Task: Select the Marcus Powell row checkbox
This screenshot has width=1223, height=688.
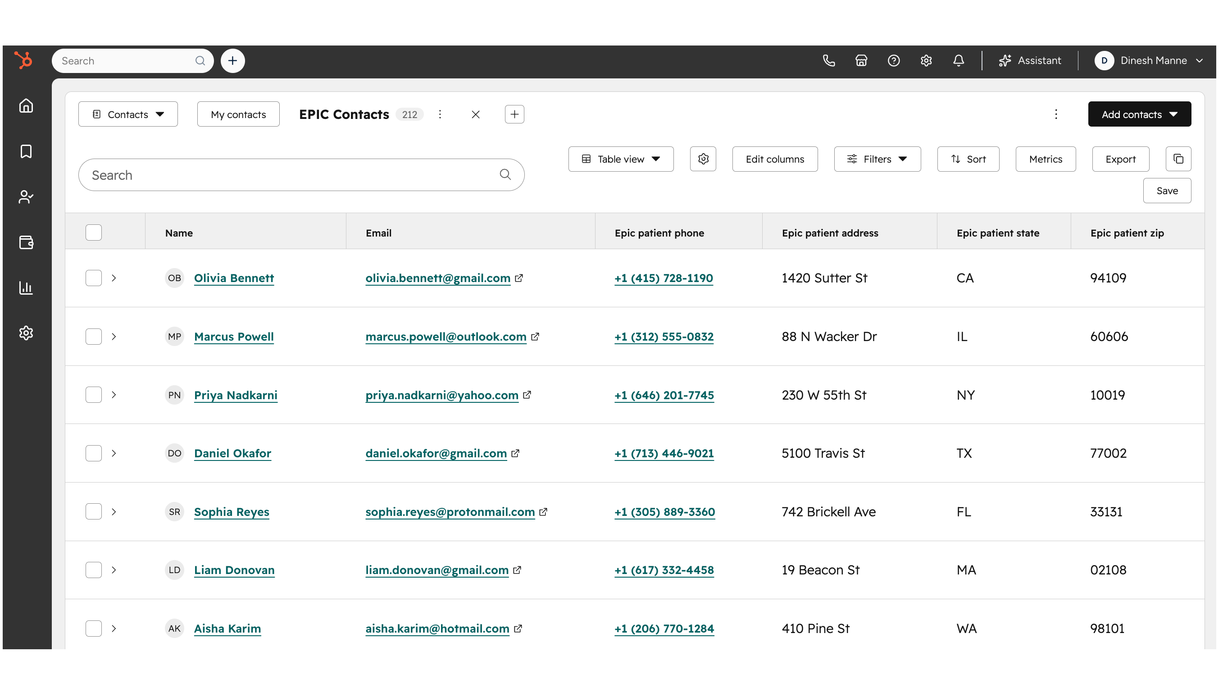Action: 94,337
